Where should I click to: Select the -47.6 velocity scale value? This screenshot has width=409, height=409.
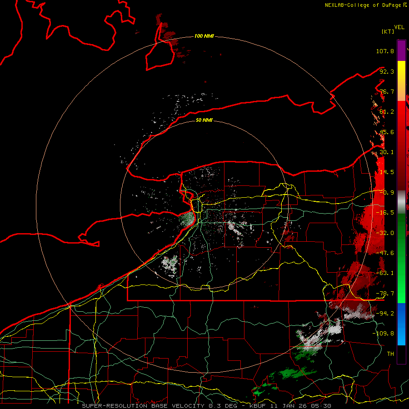385,253
